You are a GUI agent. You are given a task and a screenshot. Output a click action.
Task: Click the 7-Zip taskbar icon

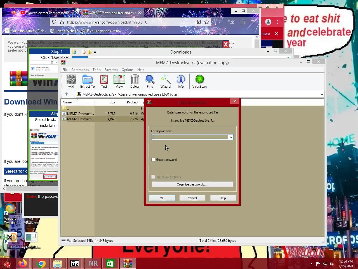(x=75, y=263)
